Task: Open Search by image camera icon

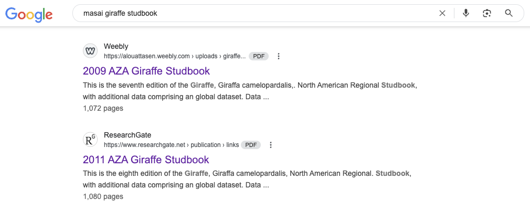Action: 487,13
